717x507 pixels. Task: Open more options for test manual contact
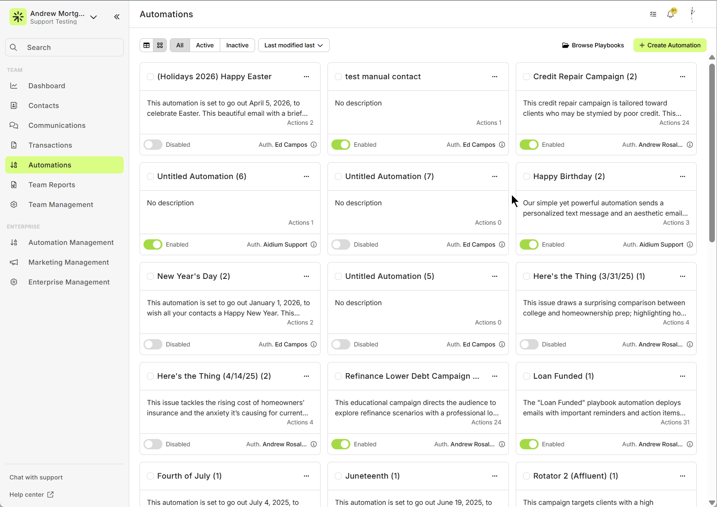495,77
